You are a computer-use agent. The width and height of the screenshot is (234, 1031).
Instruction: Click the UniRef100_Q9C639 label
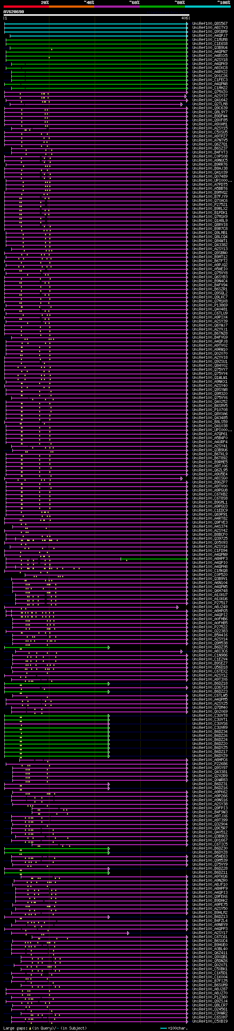(x=210, y=108)
